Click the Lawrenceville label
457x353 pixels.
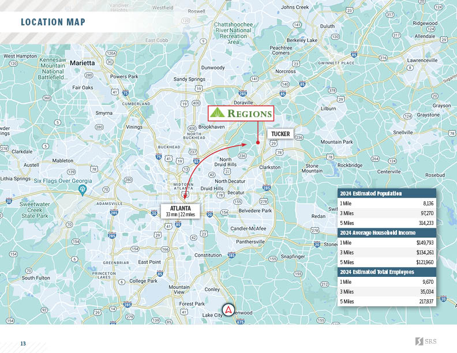point(422,60)
